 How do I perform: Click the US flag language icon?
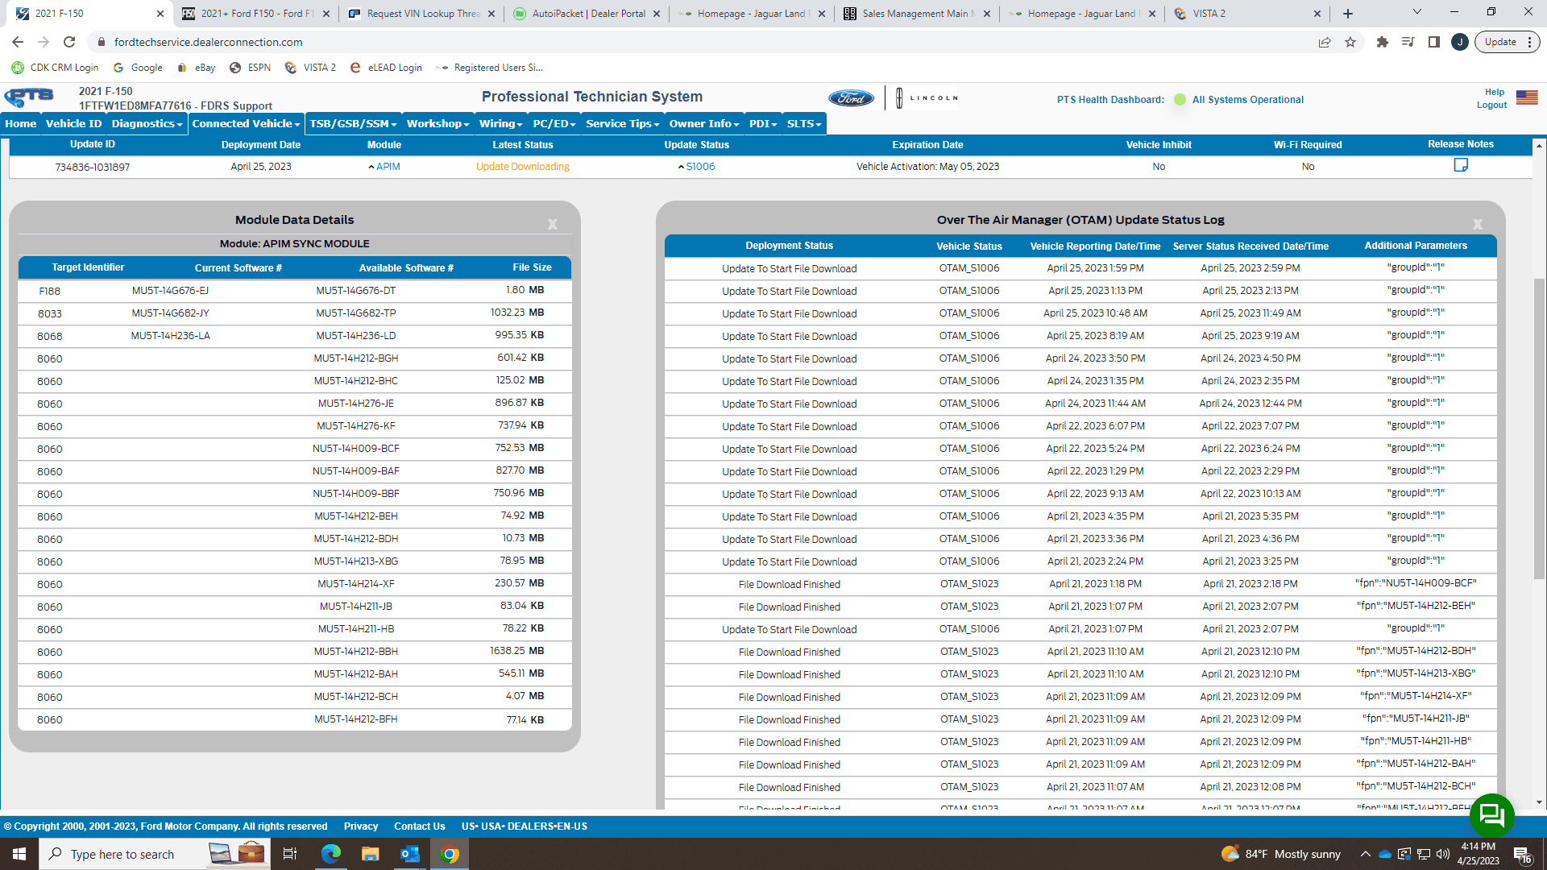(1526, 97)
